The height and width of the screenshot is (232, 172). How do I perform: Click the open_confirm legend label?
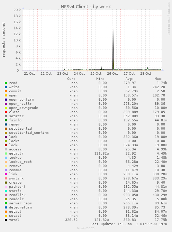21,100
